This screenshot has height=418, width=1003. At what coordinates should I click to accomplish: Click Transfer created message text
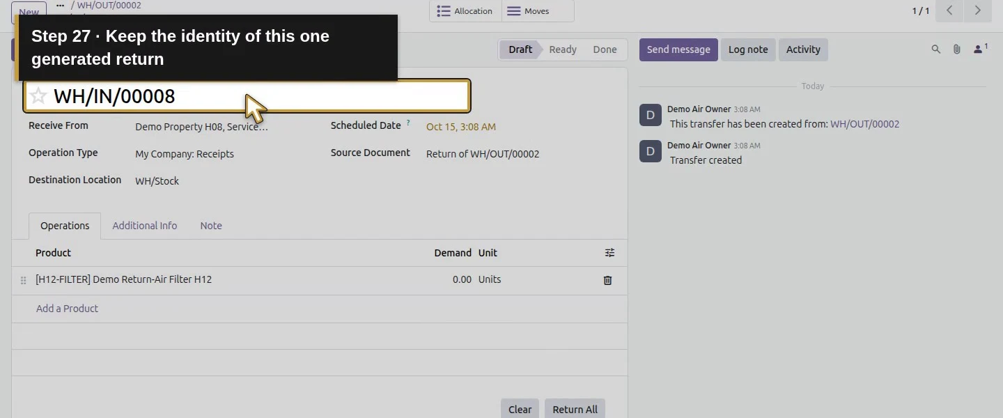pos(706,160)
